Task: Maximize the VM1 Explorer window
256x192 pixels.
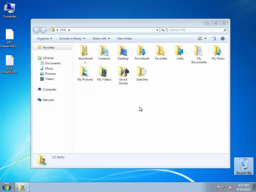Action: click(216, 23)
